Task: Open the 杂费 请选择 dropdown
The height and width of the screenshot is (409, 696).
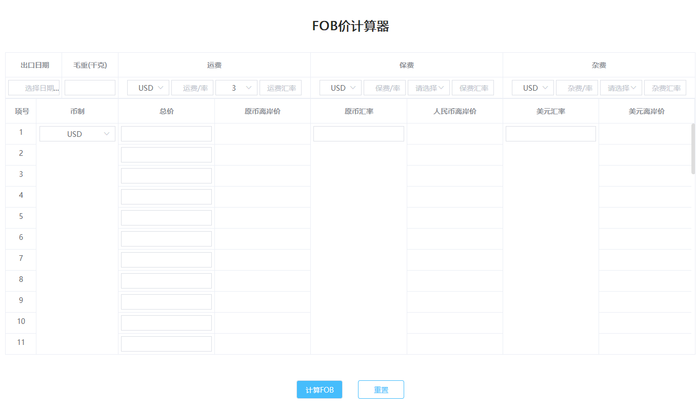Action: click(x=621, y=88)
